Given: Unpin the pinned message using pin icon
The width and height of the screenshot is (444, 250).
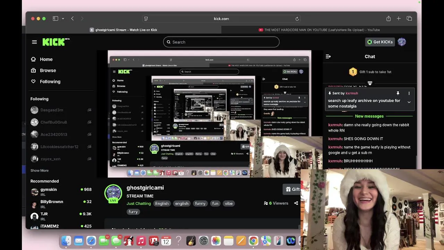Looking at the screenshot, I should [398, 93].
